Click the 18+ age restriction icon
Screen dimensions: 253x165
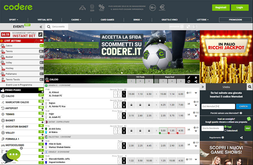pyautogui.click(x=152, y=8)
